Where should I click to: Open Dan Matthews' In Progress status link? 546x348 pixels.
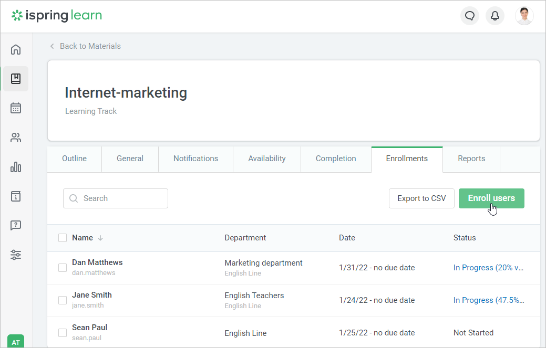(488, 267)
